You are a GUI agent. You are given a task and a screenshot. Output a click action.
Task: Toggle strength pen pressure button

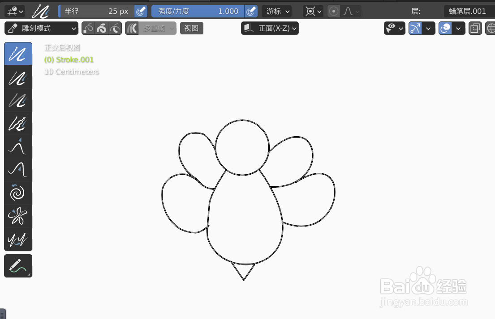251,11
